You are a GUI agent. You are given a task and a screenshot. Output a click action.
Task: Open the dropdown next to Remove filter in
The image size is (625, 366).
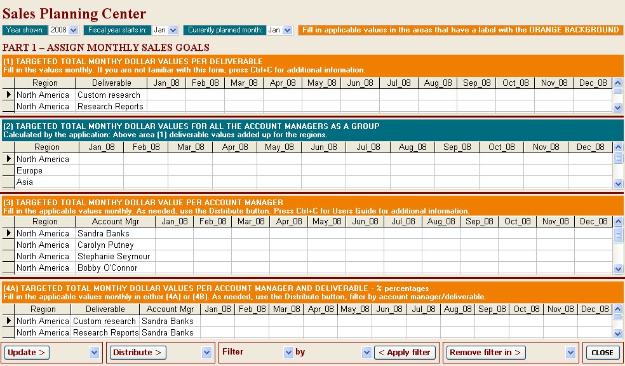pos(570,353)
